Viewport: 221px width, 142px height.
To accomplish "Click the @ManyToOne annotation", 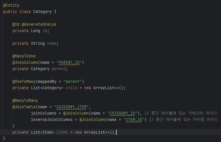I will click(x=24, y=56).
